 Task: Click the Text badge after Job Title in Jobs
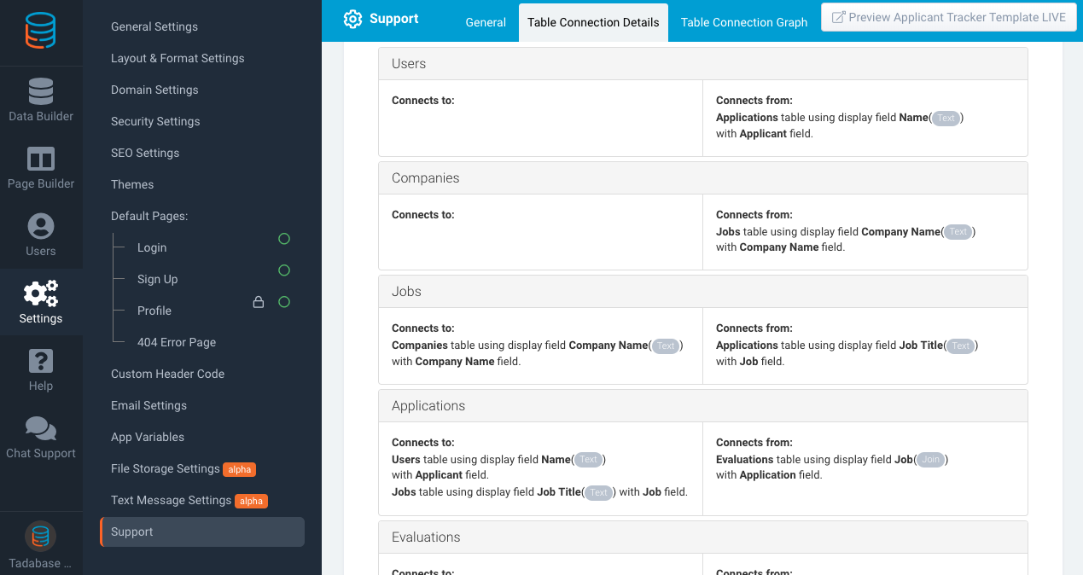click(960, 346)
